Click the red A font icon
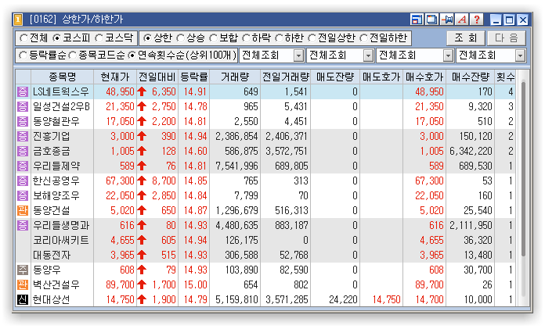 (462, 20)
